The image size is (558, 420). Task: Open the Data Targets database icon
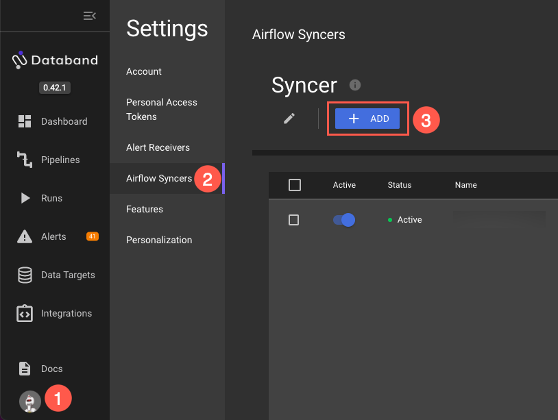point(25,275)
